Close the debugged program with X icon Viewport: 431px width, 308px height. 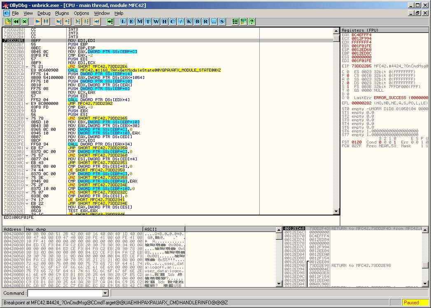click(x=25, y=22)
